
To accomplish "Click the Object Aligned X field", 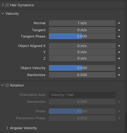I will [82, 46].
